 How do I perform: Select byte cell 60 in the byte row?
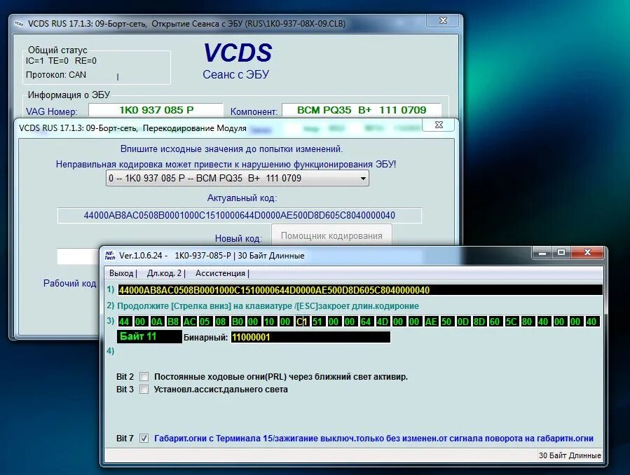tap(495, 322)
